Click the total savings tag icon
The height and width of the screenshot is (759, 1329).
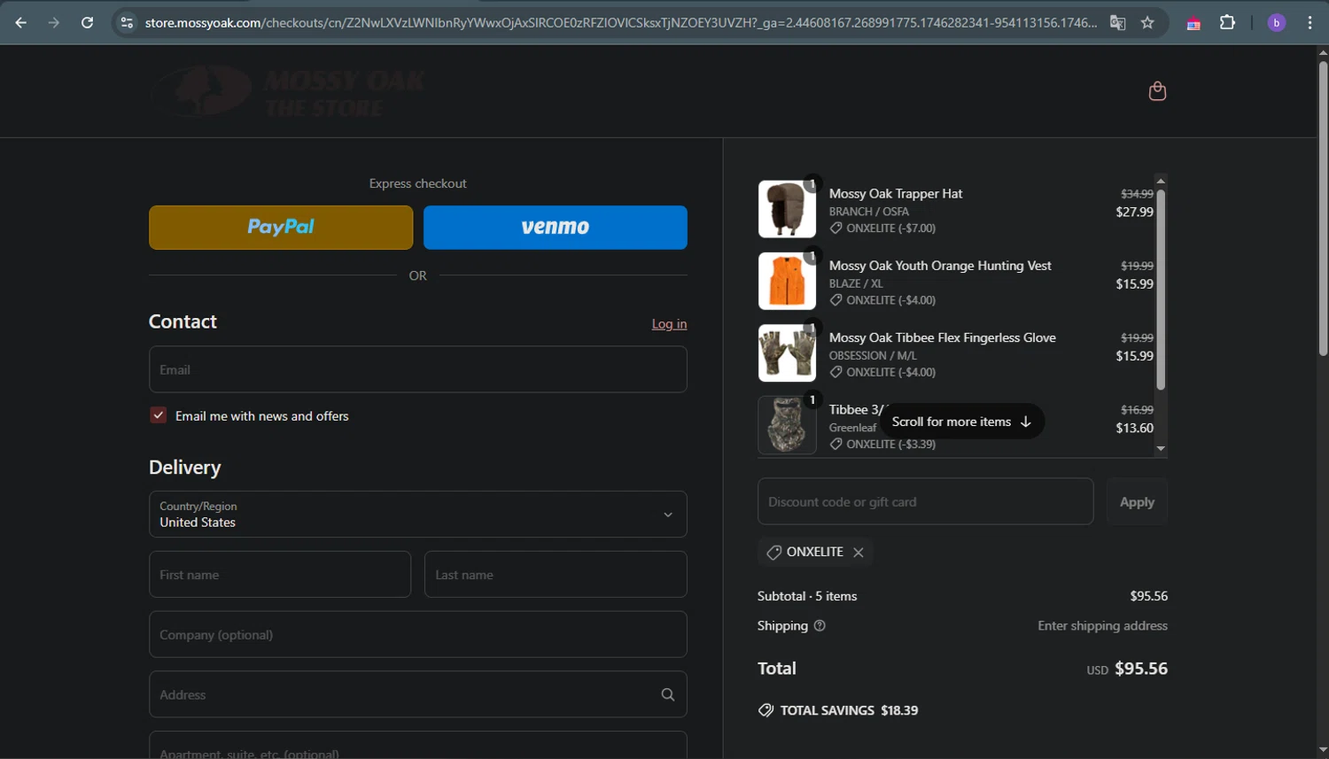[x=766, y=710]
